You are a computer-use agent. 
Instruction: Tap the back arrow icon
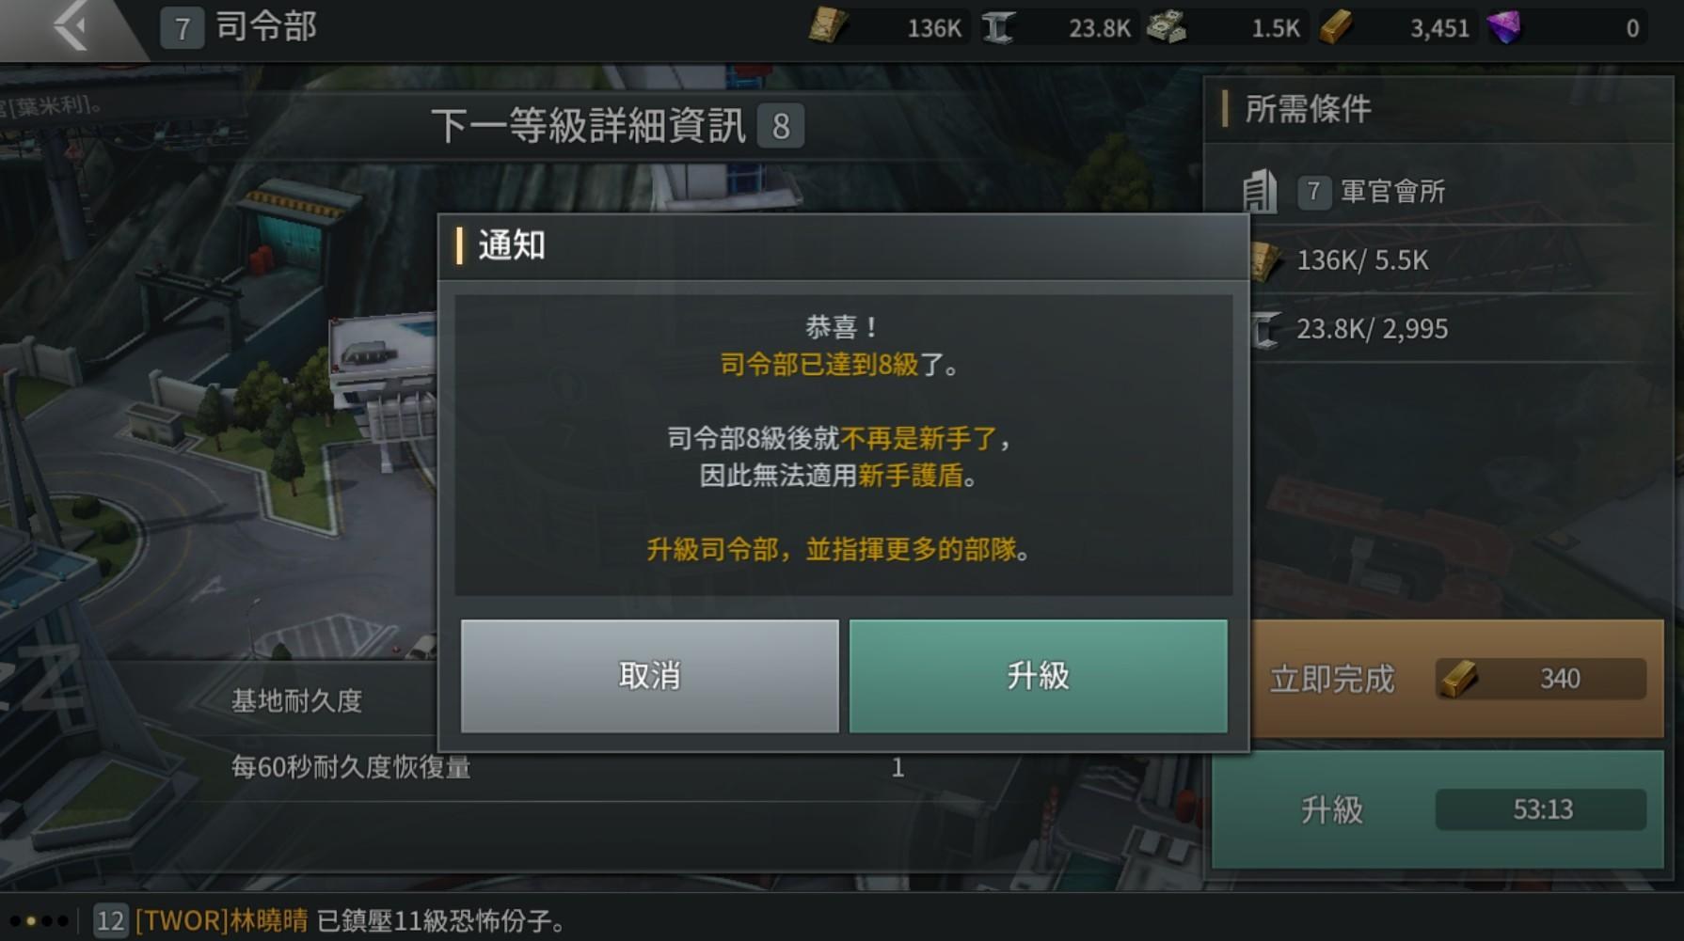click(x=71, y=26)
